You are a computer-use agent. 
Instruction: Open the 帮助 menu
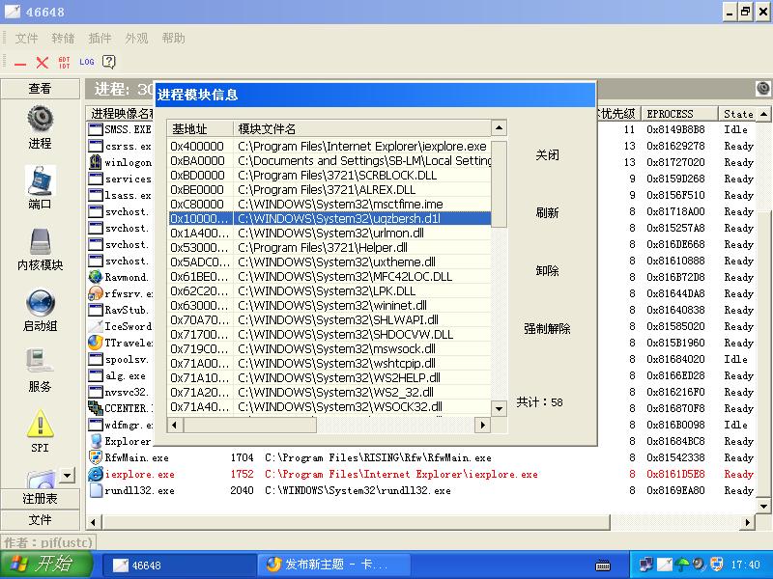pyautogui.click(x=173, y=38)
